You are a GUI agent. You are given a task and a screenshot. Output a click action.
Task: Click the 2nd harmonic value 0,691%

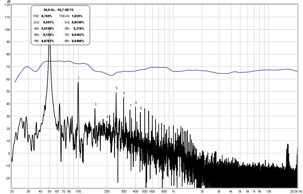coord(48,22)
